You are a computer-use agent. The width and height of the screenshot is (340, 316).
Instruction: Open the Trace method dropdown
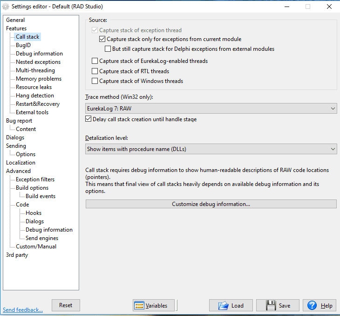211,108
